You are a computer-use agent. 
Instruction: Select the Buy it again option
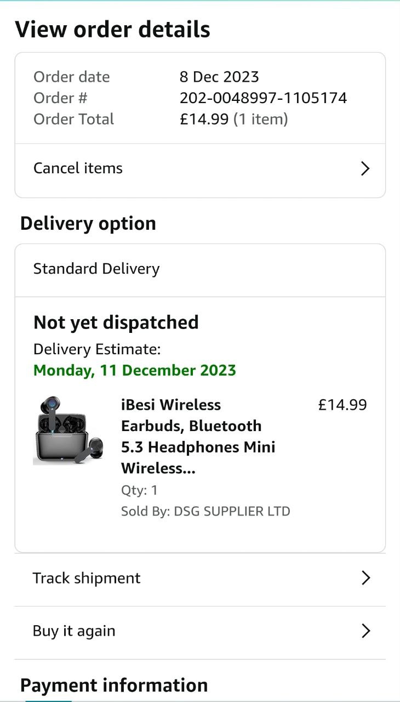pyautogui.click(x=74, y=631)
